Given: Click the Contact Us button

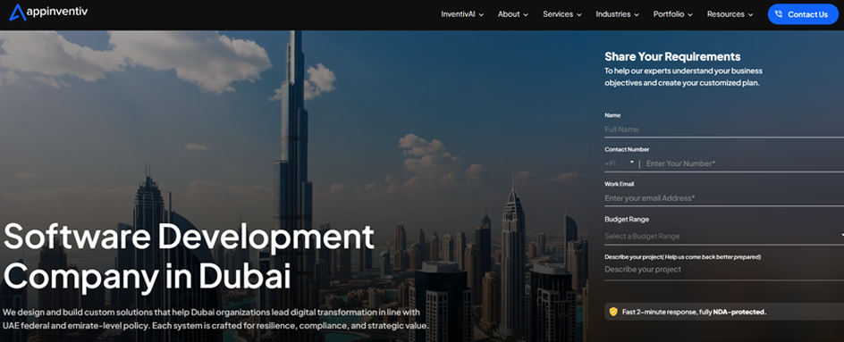Looking at the screenshot, I should pos(803,14).
